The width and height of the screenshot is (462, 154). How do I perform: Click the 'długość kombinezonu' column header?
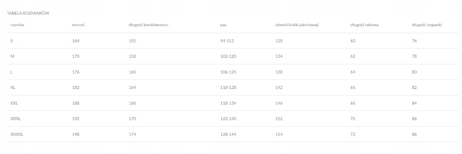coord(148,25)
